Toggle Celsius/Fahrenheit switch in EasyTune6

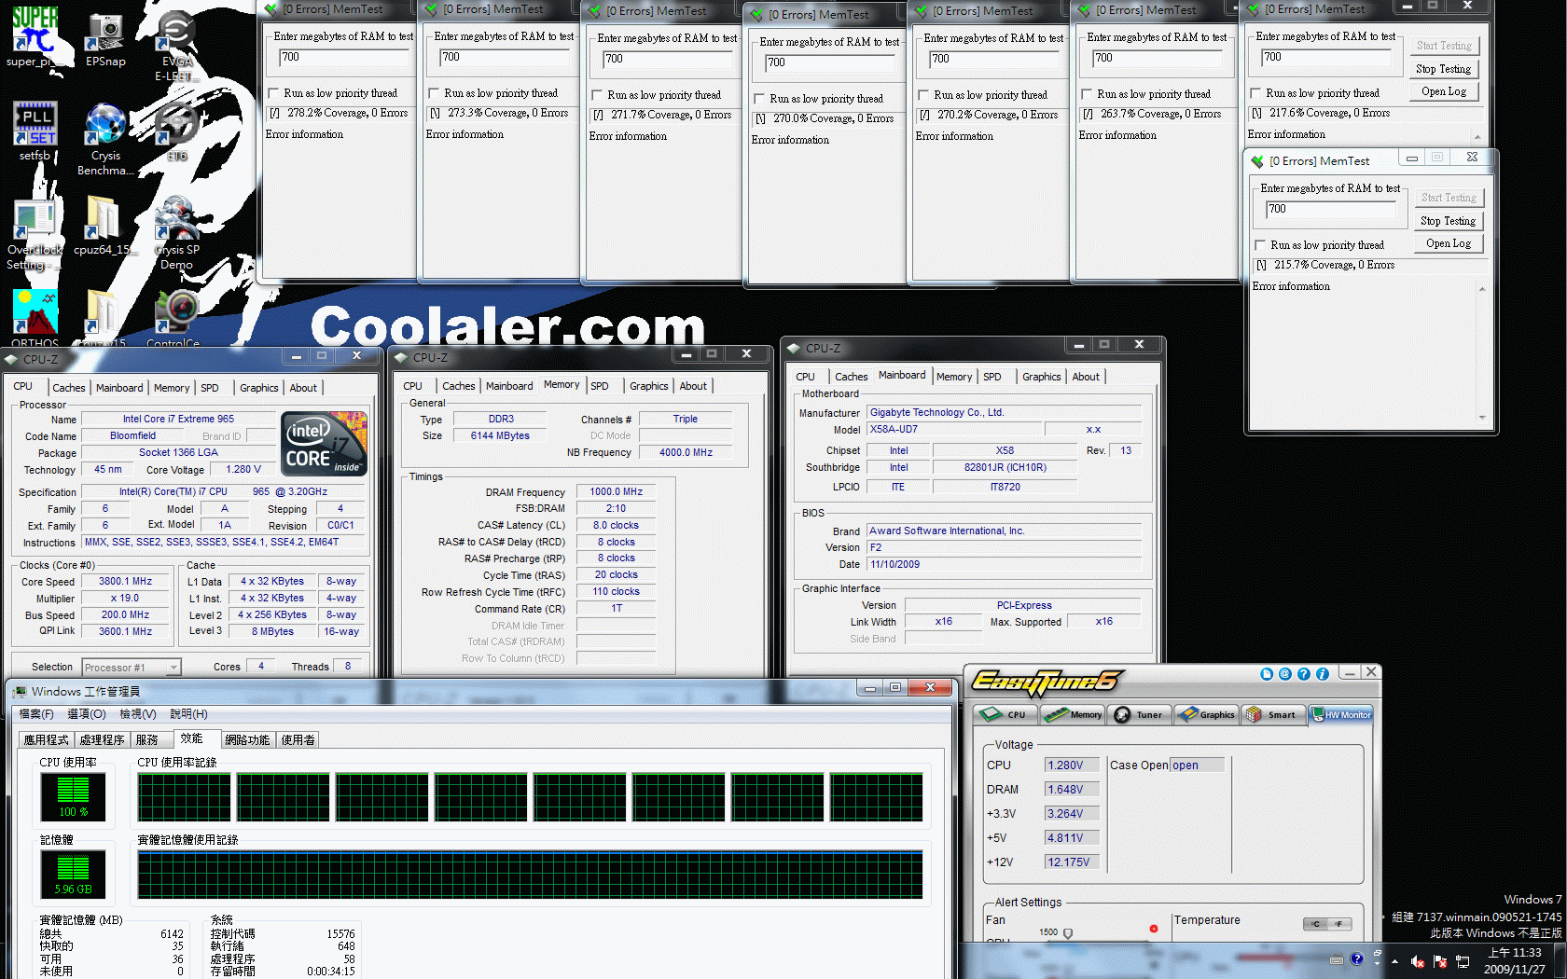point(1327,924)
